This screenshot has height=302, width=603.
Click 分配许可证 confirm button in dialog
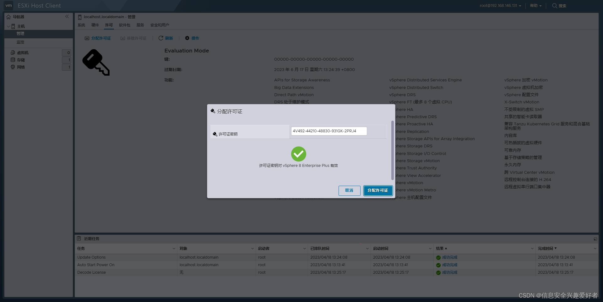click(x=378, y=190)
